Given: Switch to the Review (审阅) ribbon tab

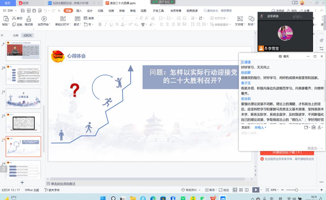Looking at the screenshot, I should (x=133, y=11).
